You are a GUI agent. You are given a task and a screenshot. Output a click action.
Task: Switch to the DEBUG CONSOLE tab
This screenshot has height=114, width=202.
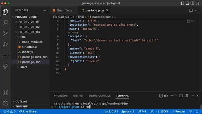pyautogui.click(x=100, y=96)
